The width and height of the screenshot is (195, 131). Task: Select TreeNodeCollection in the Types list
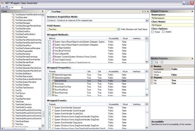tap(23, 105)
